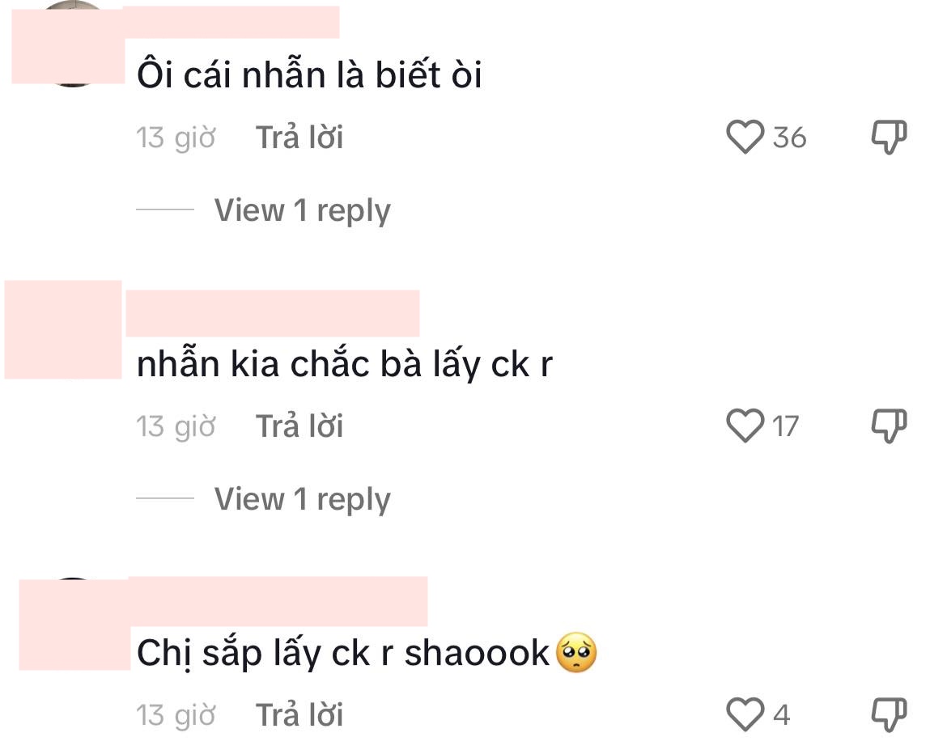Like the comment with 17 likes
This screenshot has width=947, height=754.
(x=745, y=426)
